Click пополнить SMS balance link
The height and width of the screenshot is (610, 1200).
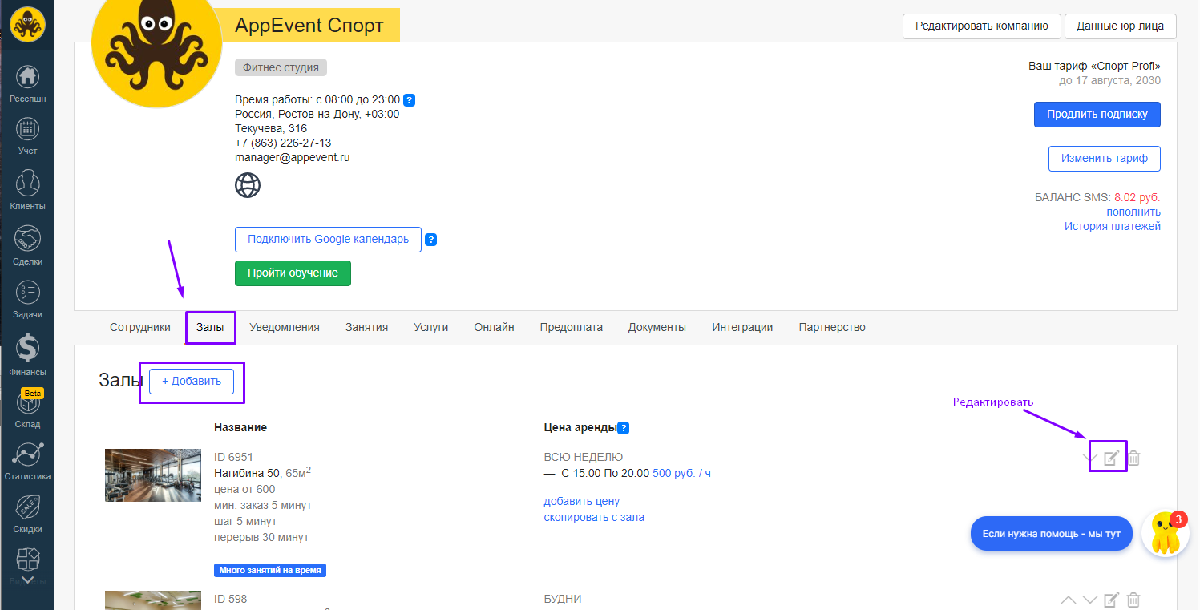(1133, 212)
